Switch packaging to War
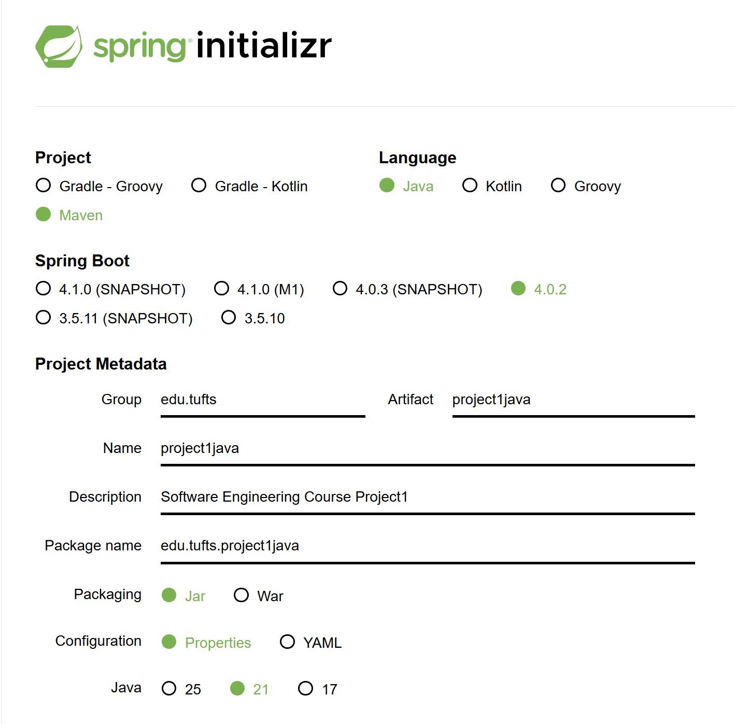735x724 pixels. pyautogui.click(x=242, y=595)
